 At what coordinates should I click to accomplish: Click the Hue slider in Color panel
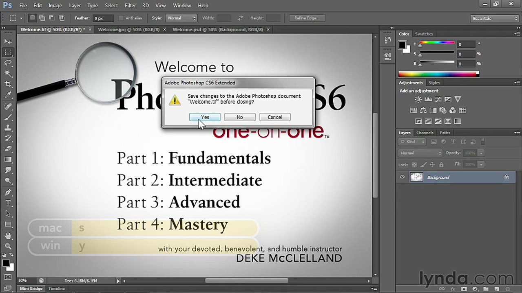pos(437,43)
